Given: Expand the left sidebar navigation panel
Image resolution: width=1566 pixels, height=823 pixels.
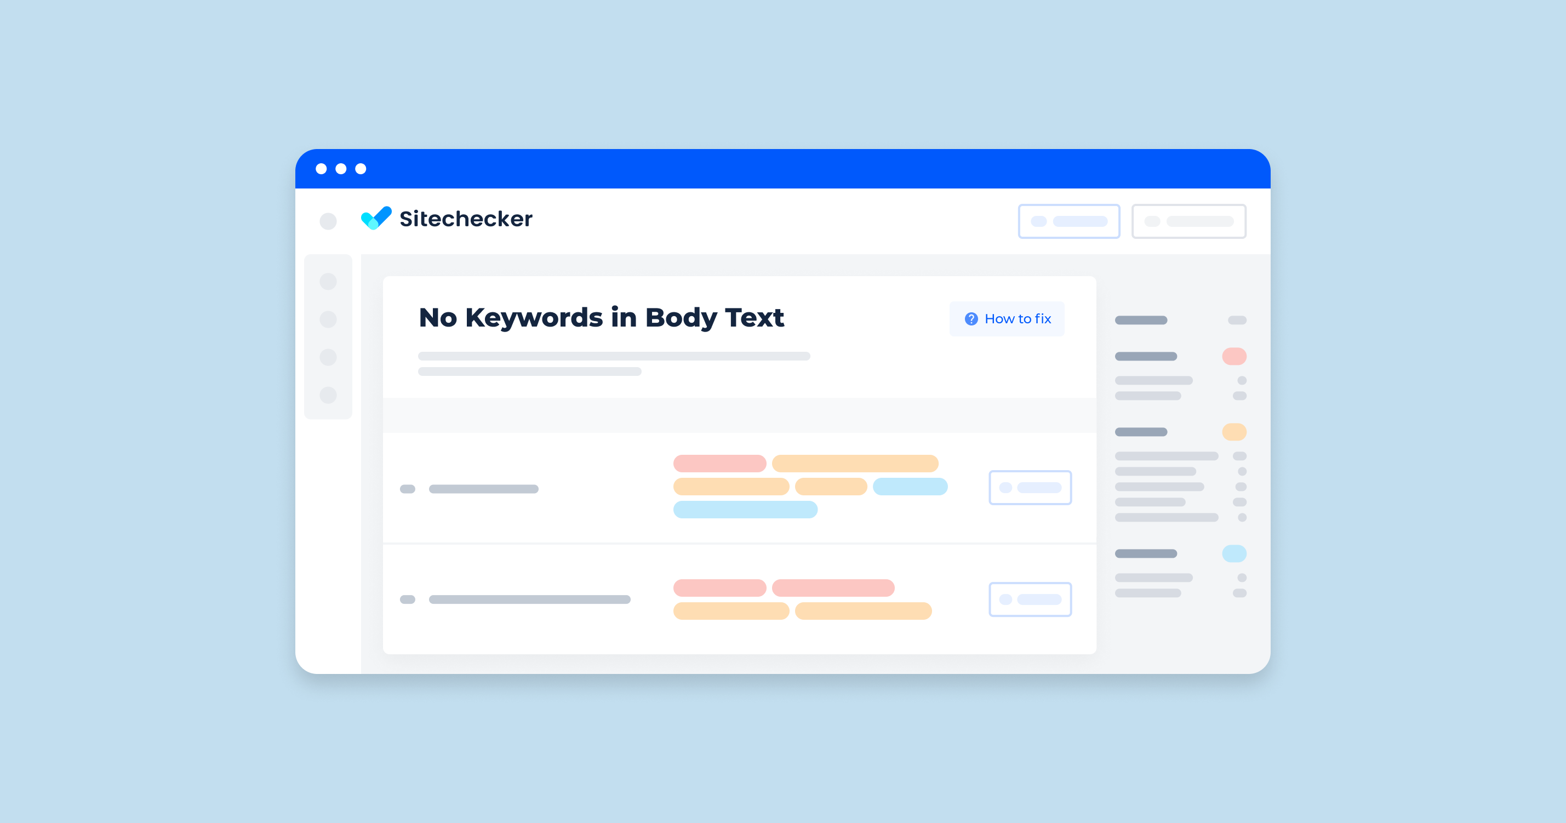Looking at the screenshot, I should click(x=326, y=219).
